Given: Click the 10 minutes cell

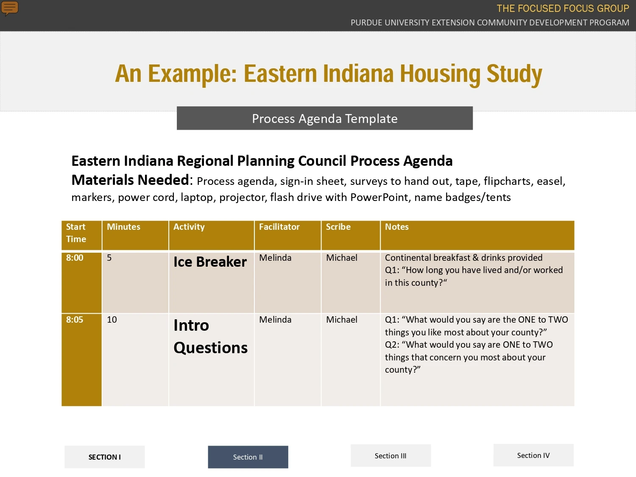Looking at the screenshot, I should [x=136, y=360].
